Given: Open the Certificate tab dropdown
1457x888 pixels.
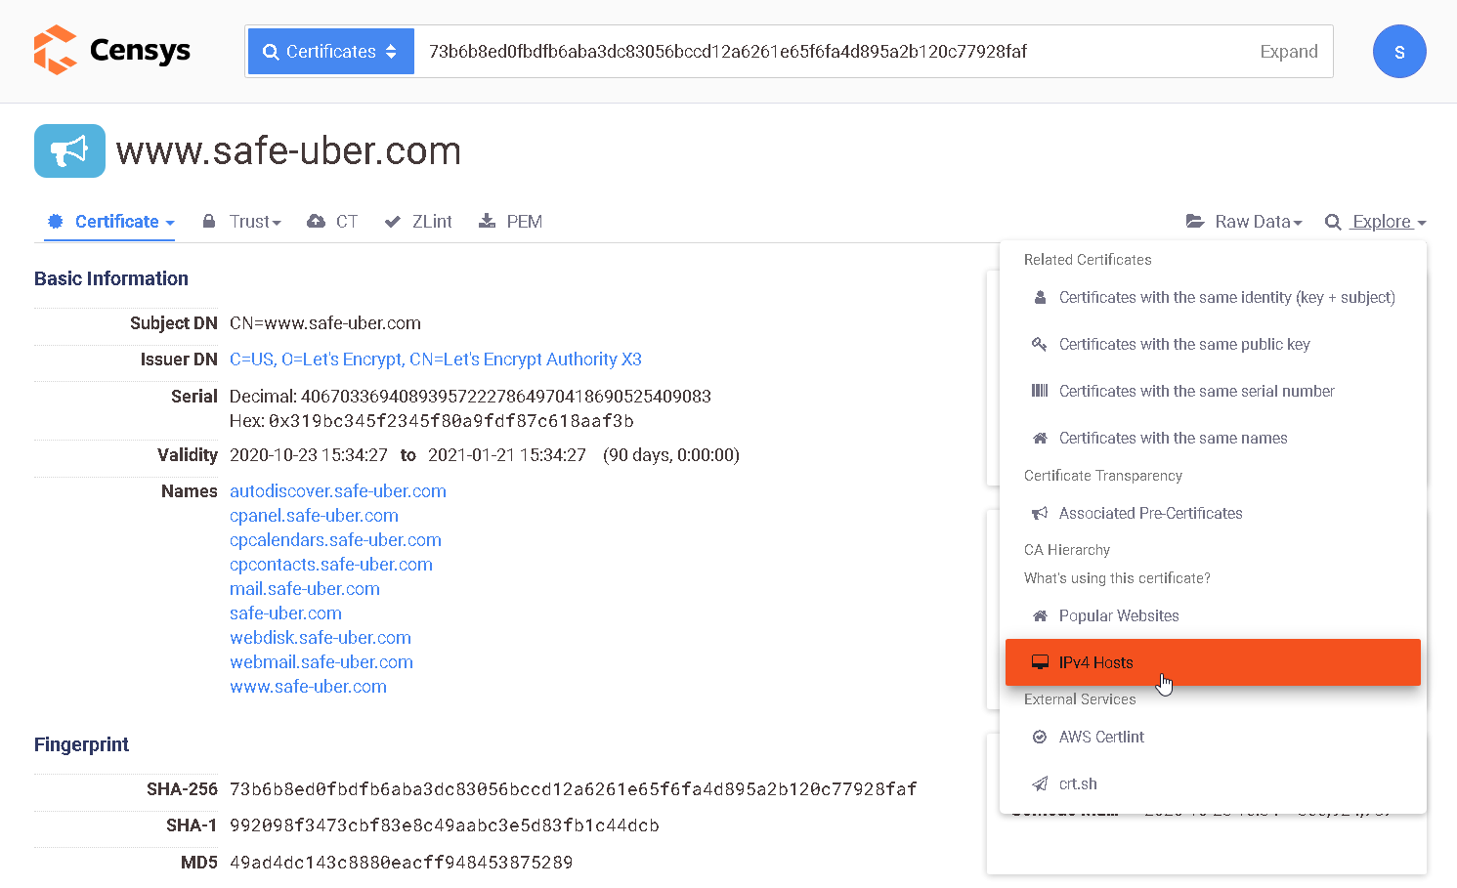Looking at the screenshot, I should [111, 222].
